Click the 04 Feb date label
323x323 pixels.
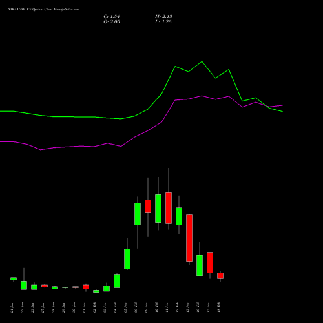point(116,307)
